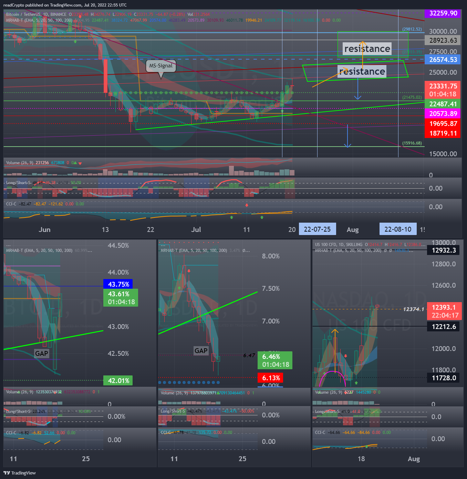Click the black 11728.0 price label
The width and height of the screenshot is (467, 479).
[x=443, y=378]
